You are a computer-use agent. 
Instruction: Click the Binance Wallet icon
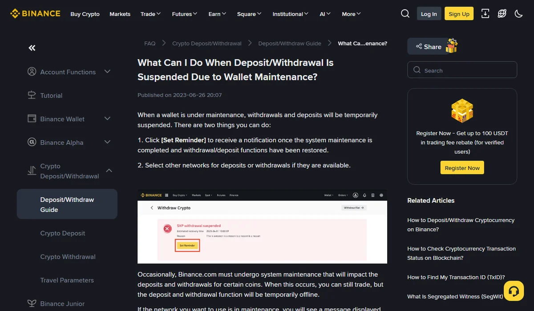pos(32,119)
